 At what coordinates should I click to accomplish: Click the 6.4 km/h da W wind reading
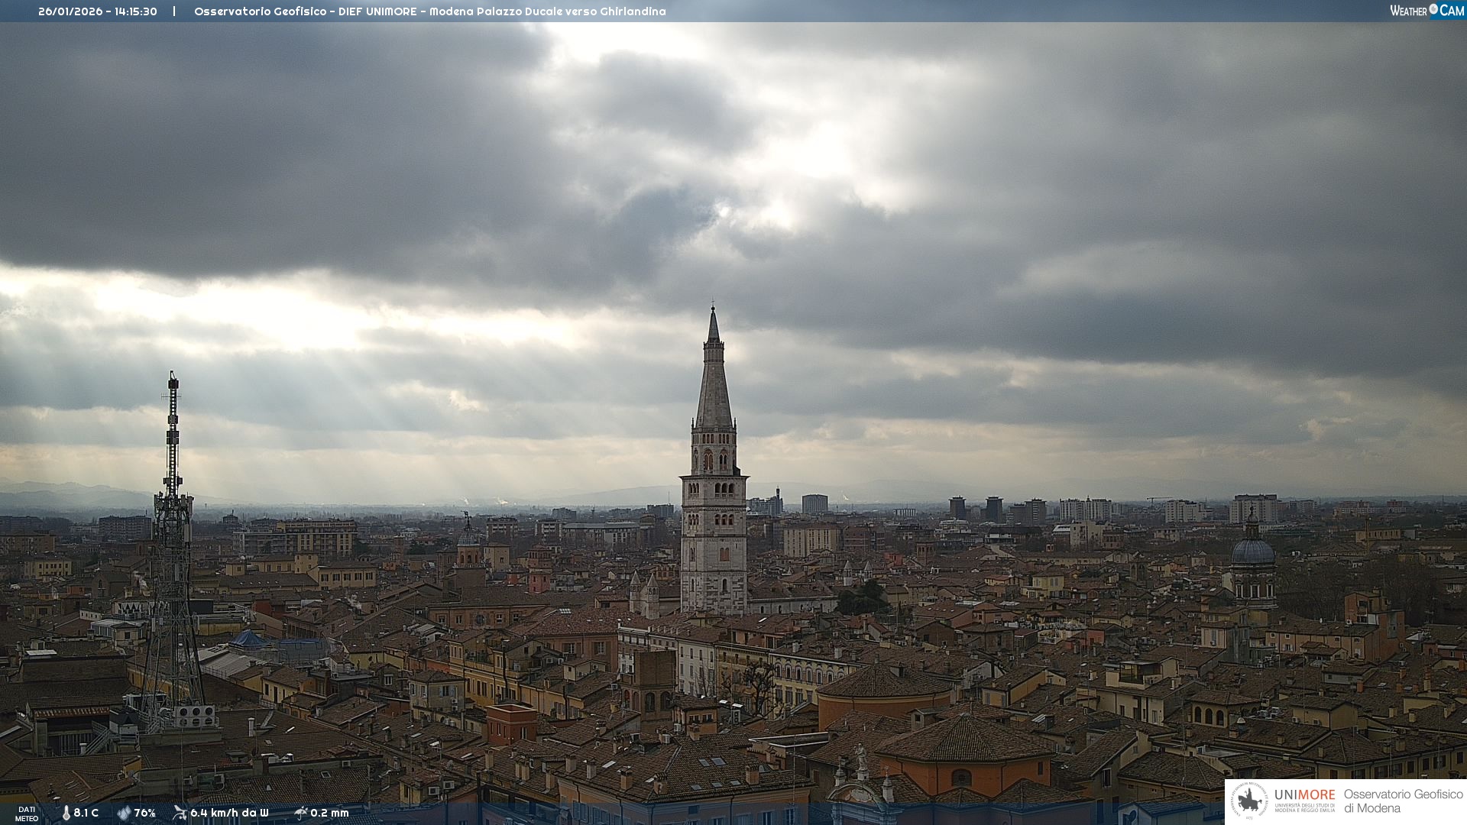229,813
